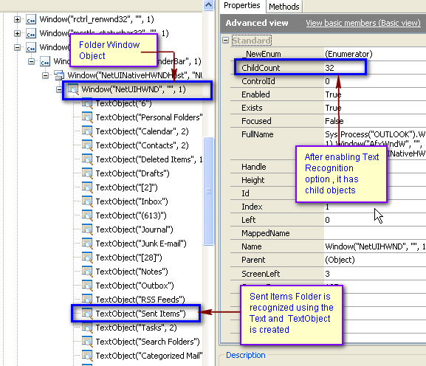Click the object tree vertical scrollbar thumb

coord(208,191)
